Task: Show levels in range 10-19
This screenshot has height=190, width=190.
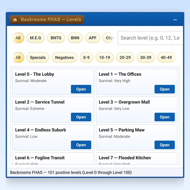Action: pyautogui.click(x=104, y=57)
